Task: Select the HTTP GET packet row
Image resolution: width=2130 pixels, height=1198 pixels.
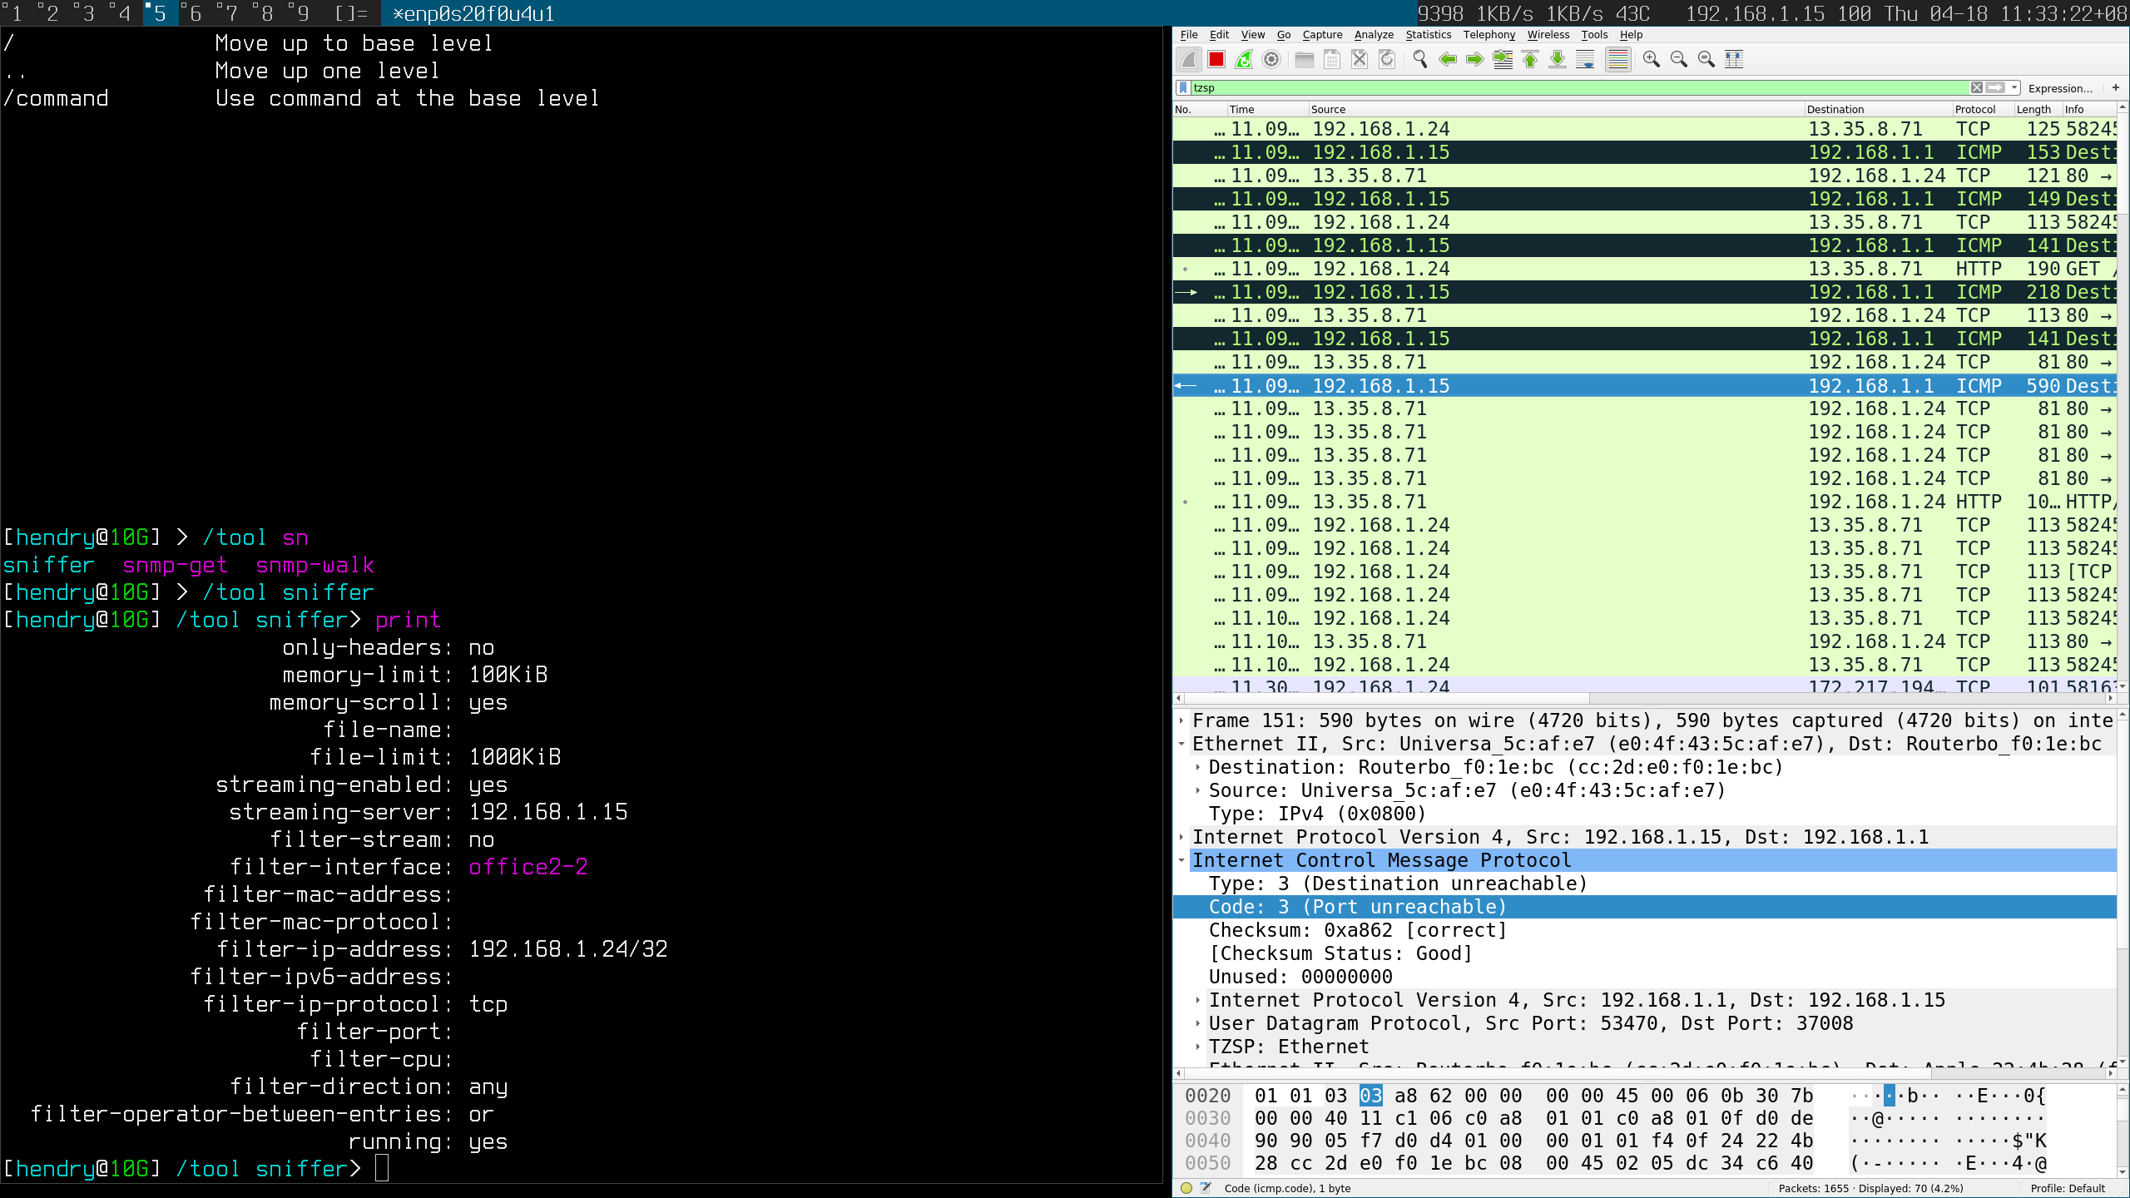Action: tap(1645, 269)
